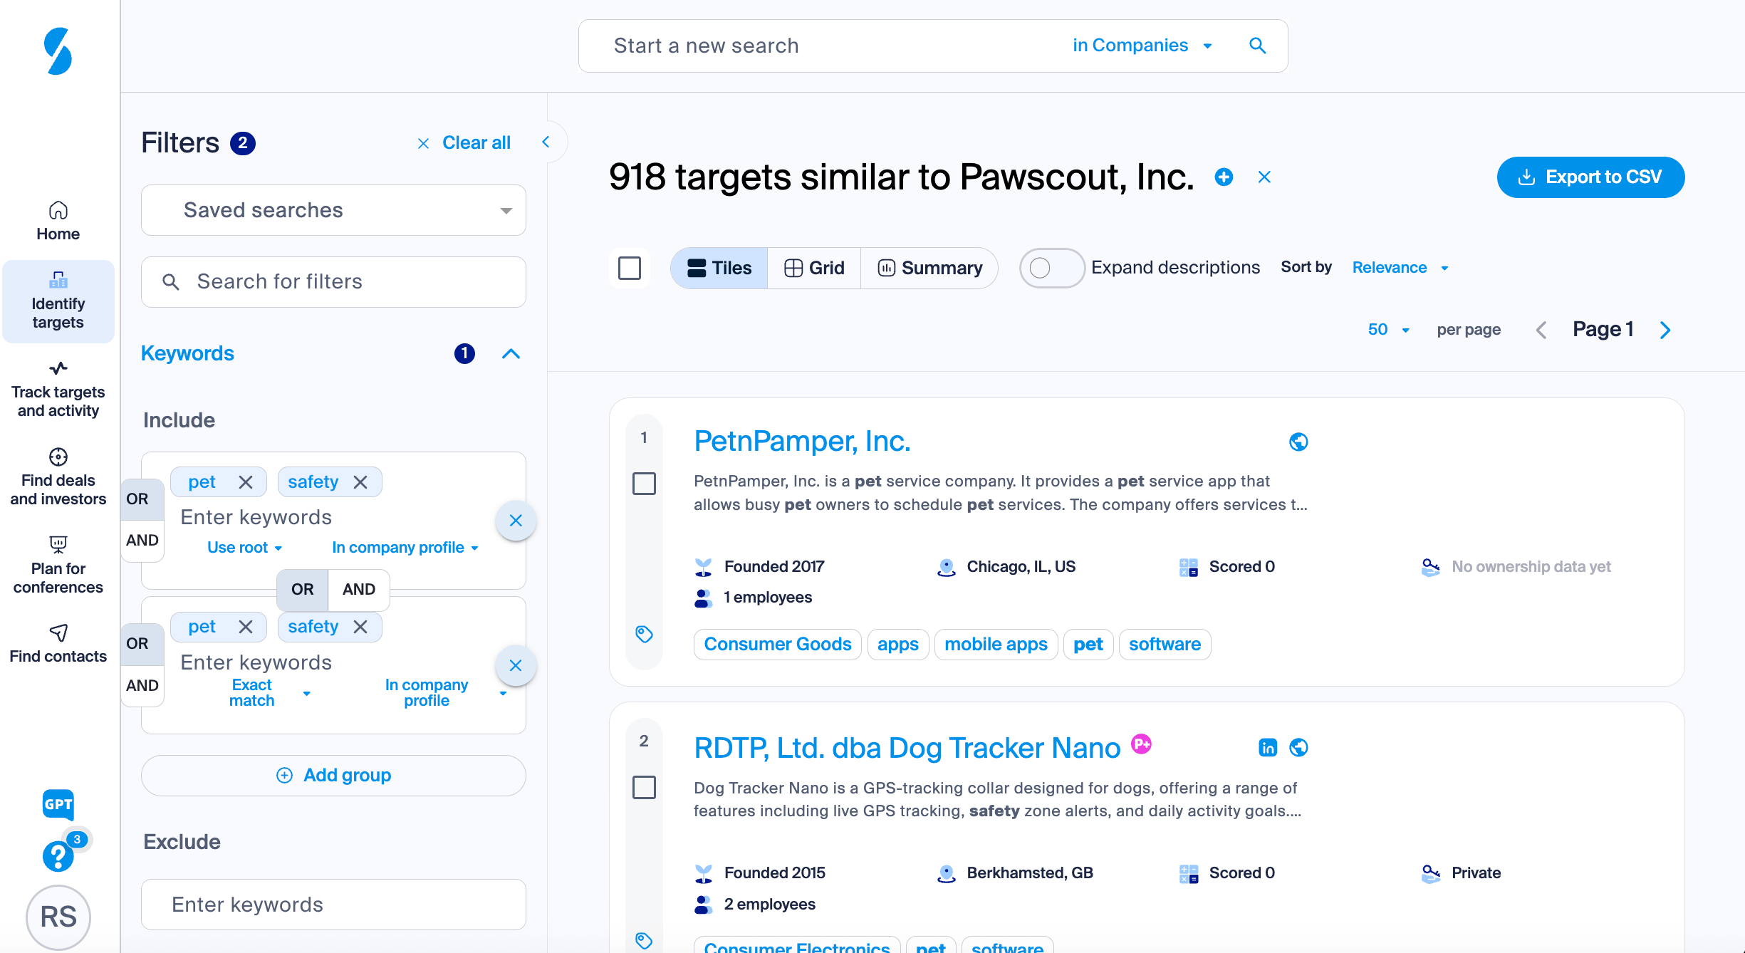1745x953 pixels.
Task: Click the GPT chat icon
Action: click(58, 805)
